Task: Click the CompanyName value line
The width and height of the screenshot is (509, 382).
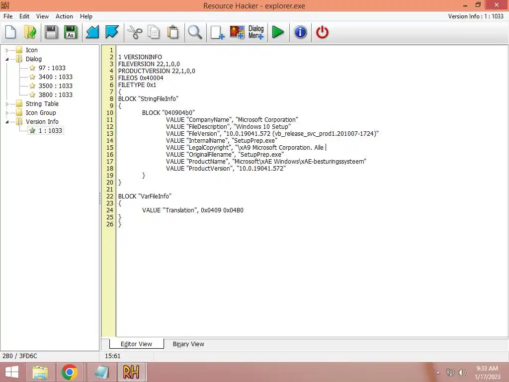Action: [x=232, y=119]
